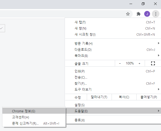
Task: Click 복사(C) copy button
Action: pyautogui.click(x=124, y=97)
